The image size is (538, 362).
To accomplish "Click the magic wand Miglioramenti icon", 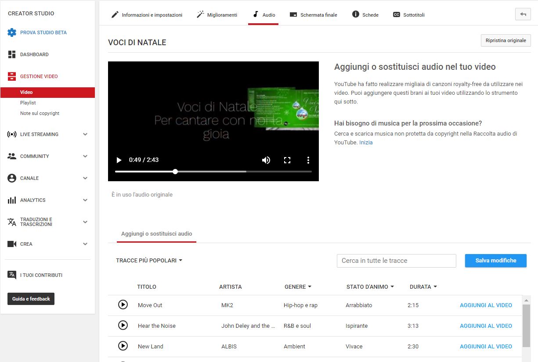I will point(200,14).
